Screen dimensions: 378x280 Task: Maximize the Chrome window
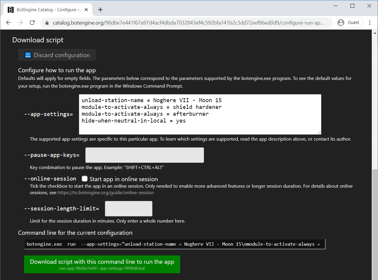pyautogui.click(x=353, y=6)
